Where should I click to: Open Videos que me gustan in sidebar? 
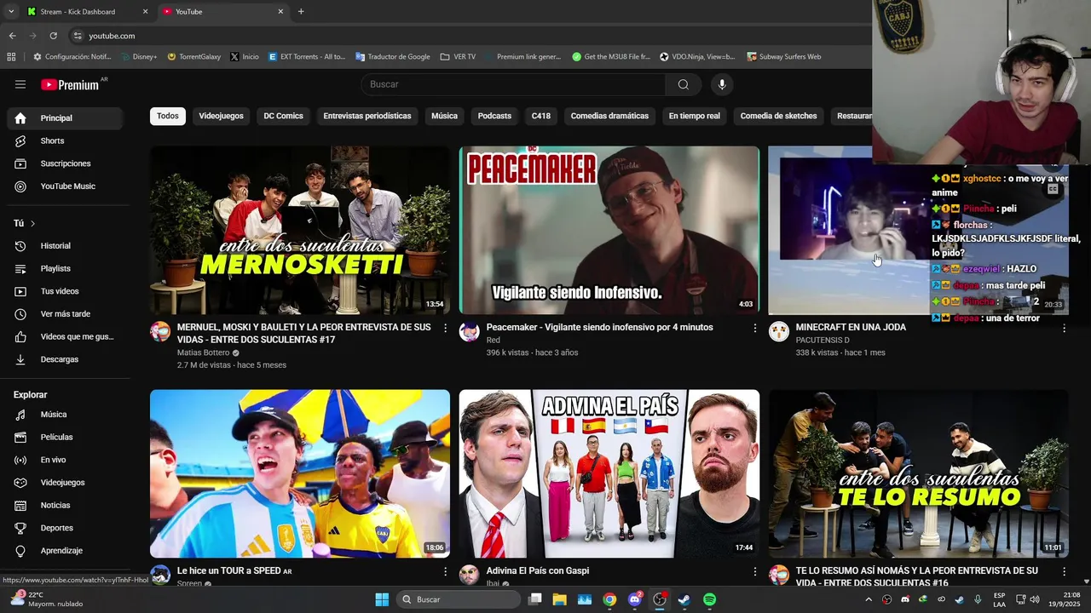point(65,336)
